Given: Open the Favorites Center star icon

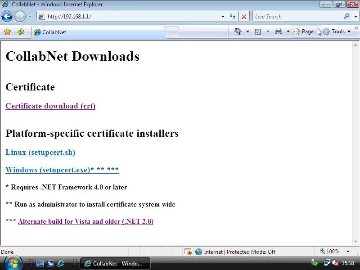Looking at the screenshot, I should [8, 31].
